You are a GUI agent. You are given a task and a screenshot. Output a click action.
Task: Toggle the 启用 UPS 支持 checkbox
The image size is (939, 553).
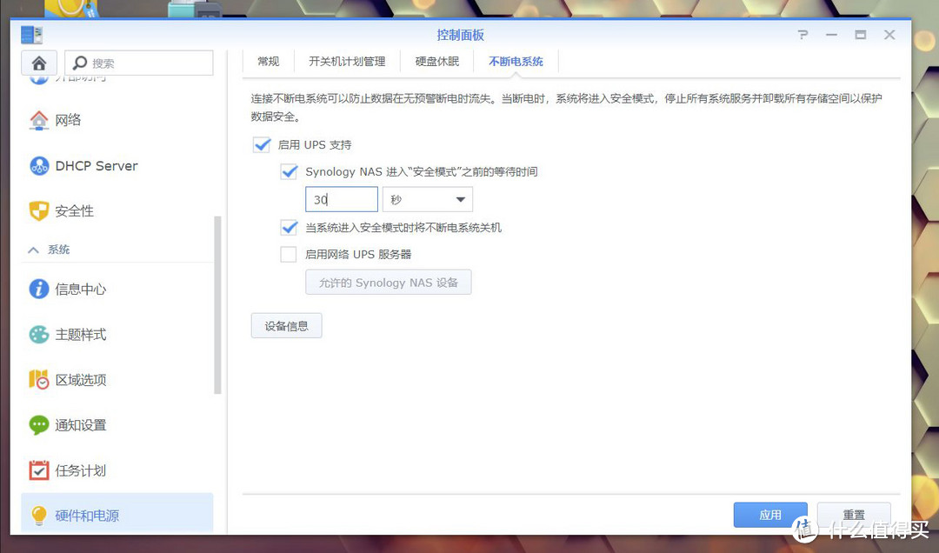pos(262,145)
